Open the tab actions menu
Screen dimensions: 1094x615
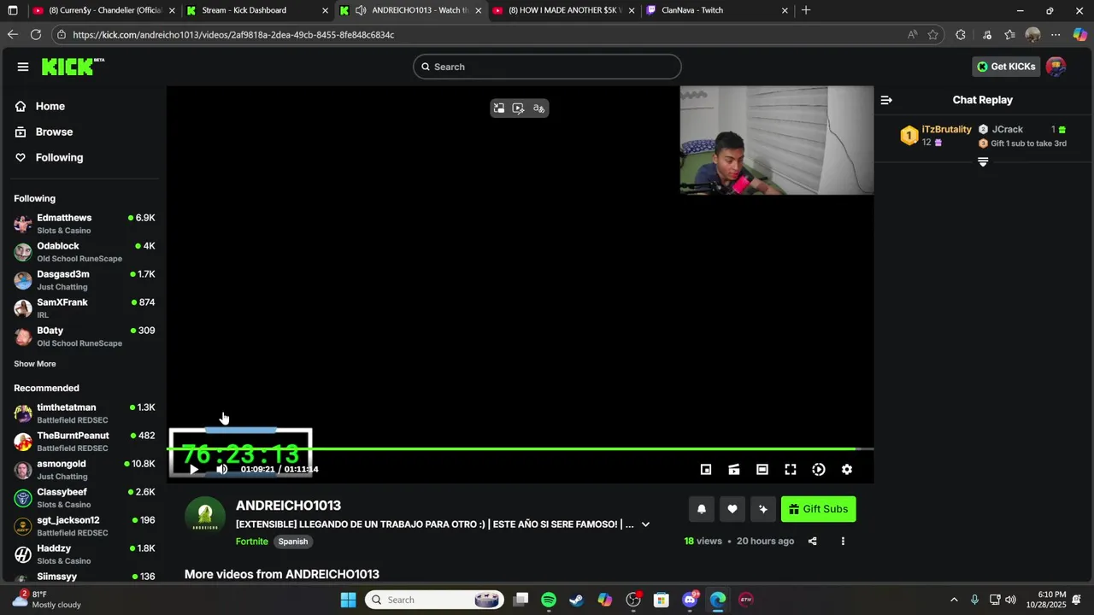click(x=12, y=10)
